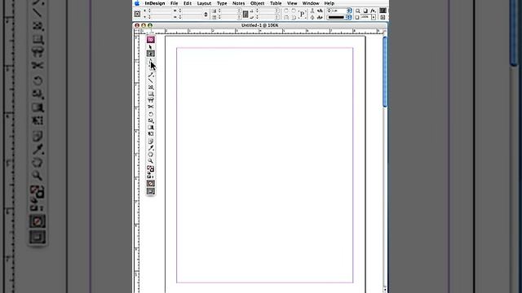Select the Line tool

pos(151,81)
